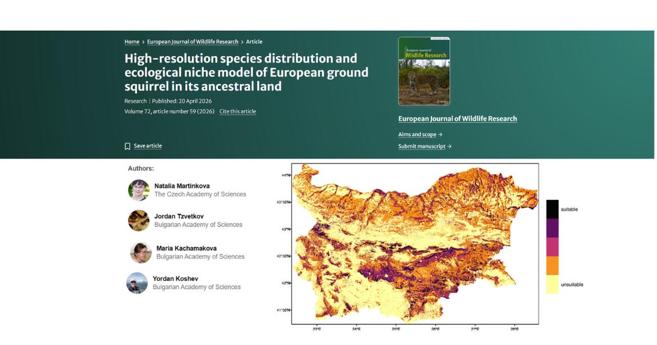Click the dark purple legend swatch
The height and width of the screenshot is (345, 657).
coord(552,228)
